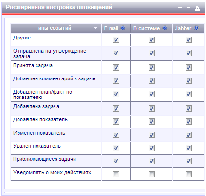The image size is (206, 196).
Task: Sort by Типы событий column header
Action: point(53,28)
